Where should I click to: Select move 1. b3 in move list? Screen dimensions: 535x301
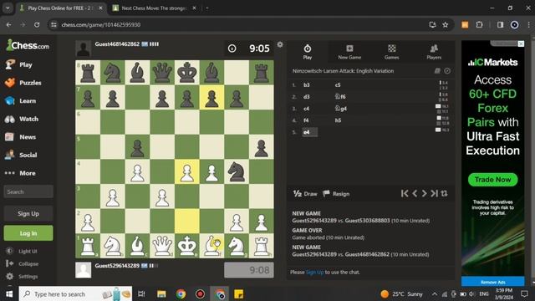tap(307, 85)
